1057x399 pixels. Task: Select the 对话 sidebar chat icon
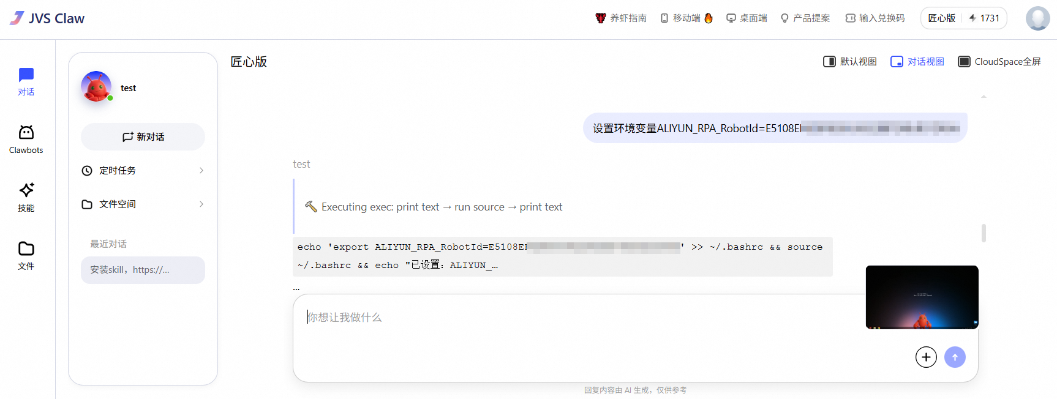click(26, 82)
